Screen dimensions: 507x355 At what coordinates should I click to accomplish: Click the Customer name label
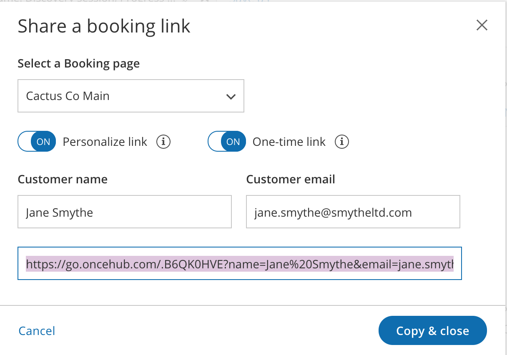[63, 179]
